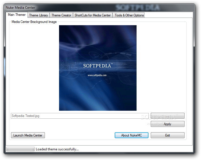201x160 pixels.
Task: Click the Nuke Media Center window title
Action: point(20,8)
